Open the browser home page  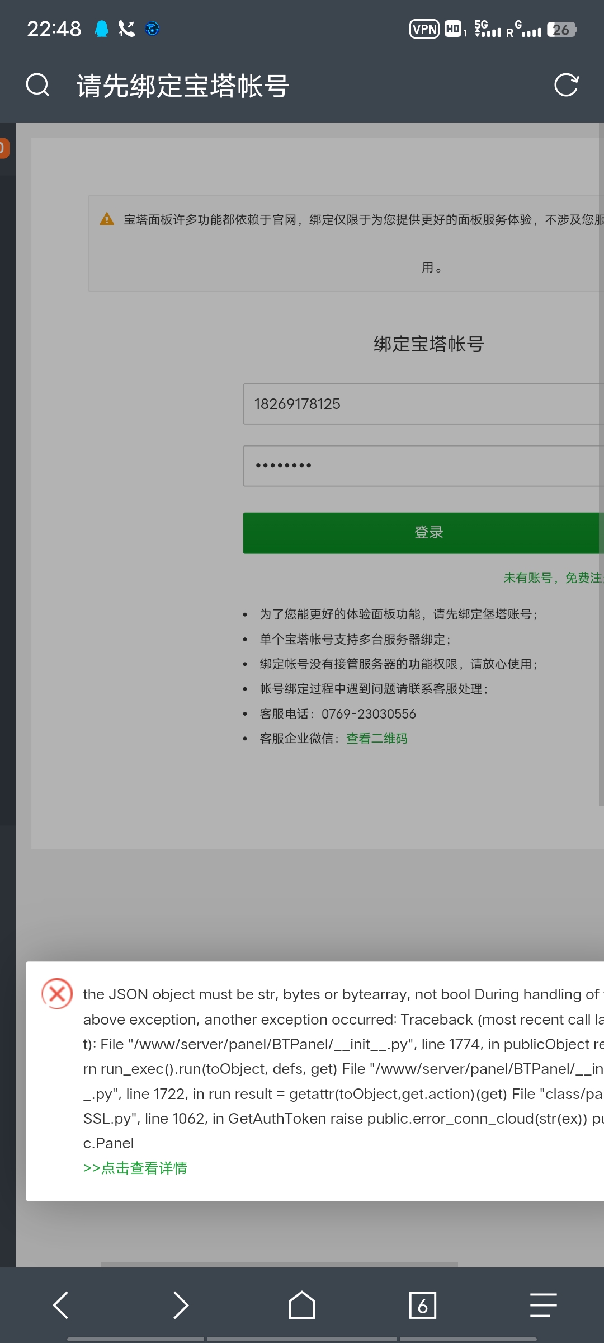pyautogui.click(x=302, y=1305)
